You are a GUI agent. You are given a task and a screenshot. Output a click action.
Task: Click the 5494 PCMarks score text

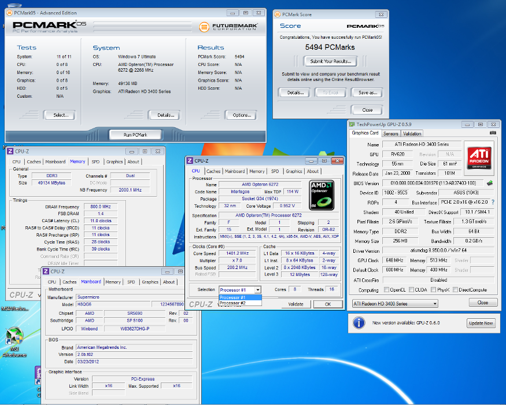(330, 47)
